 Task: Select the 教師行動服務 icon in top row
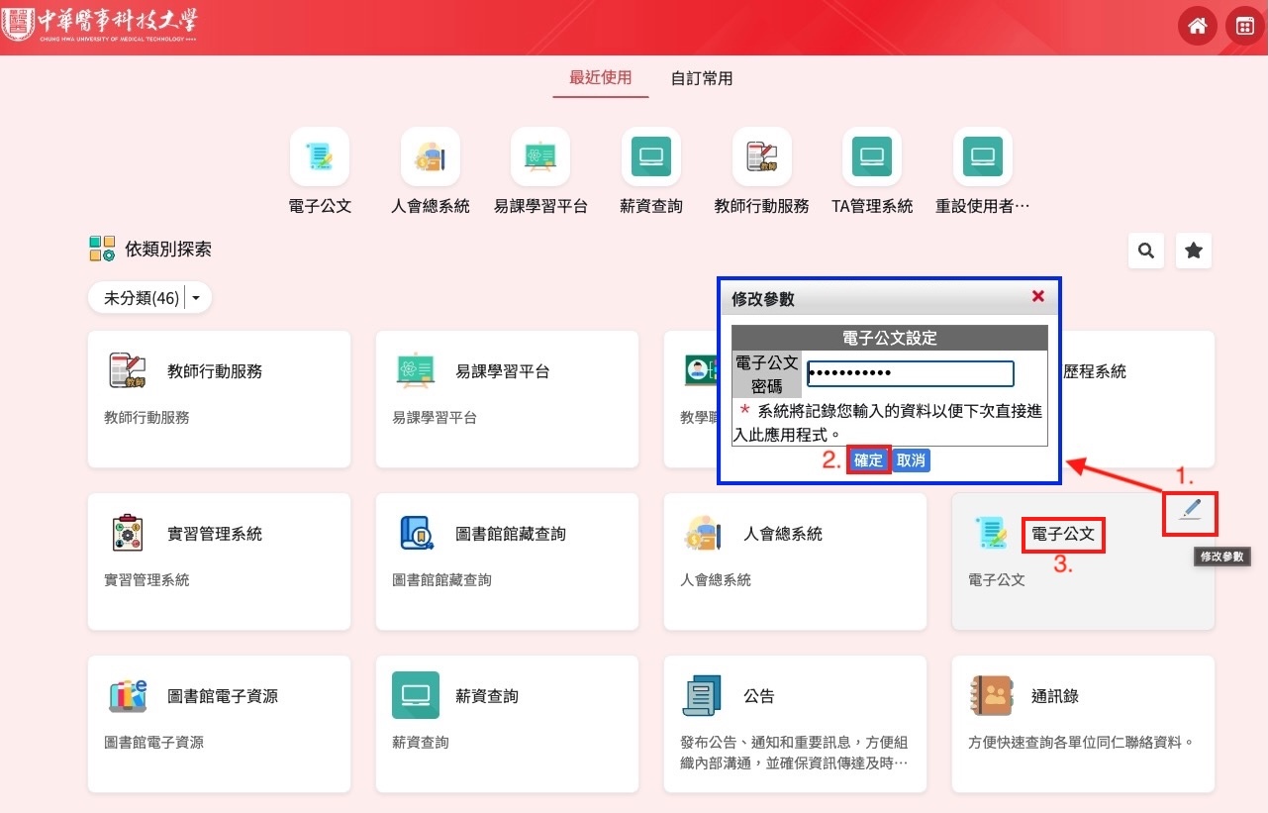tap(761, 156)
